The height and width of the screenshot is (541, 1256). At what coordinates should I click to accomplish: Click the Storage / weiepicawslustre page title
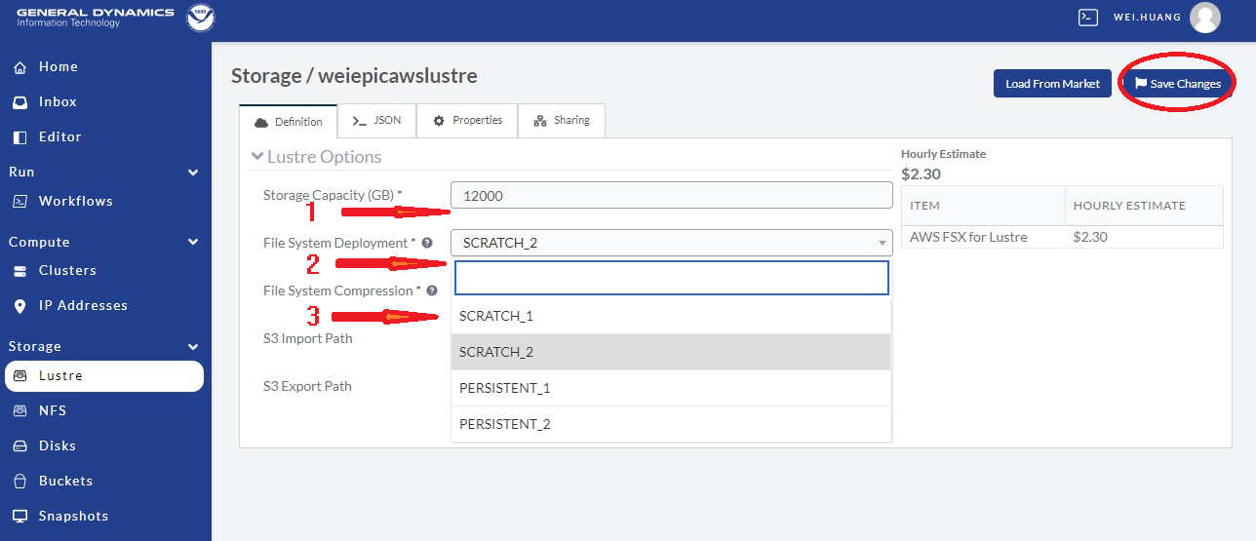[x=354, y=75]
